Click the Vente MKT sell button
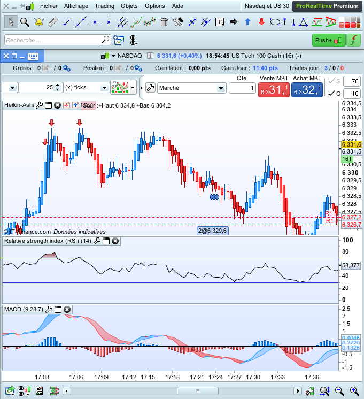Image resolution: width=364 pixels, height=399 pixels. click(274, 90)
